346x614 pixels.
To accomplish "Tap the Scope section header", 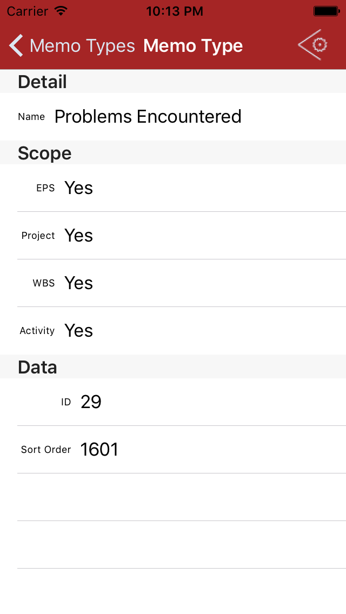I will click(x=44, y=153).
